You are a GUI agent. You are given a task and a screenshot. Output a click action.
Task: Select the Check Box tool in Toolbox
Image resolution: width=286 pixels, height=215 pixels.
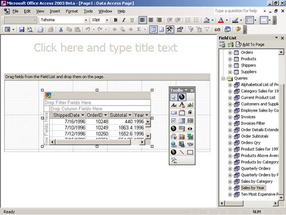(173, 120)
